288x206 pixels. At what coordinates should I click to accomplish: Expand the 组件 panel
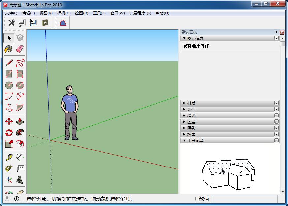[x=184, y=109]
